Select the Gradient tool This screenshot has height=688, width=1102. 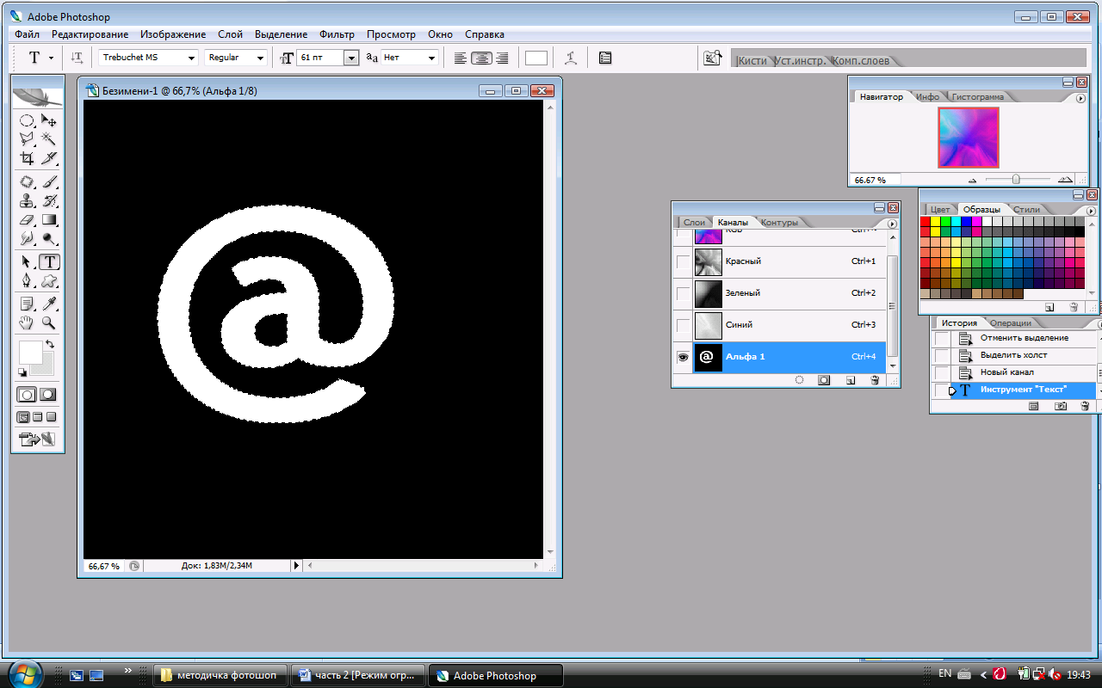(49, 220)
